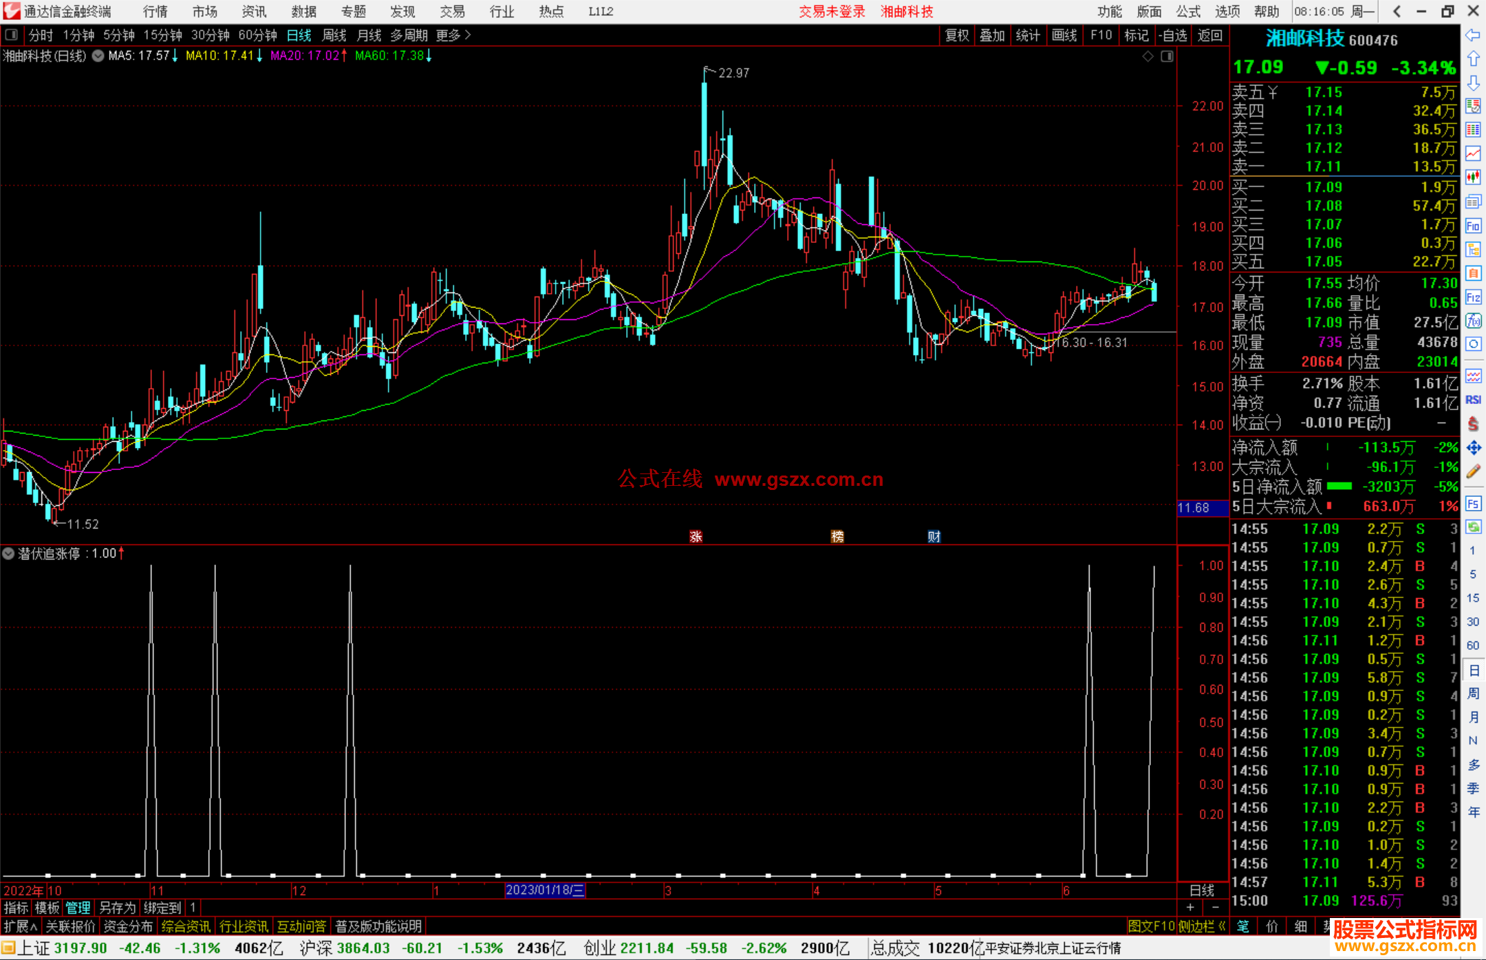Toggle 侧边栏 sidebar collapse button
Screen dimensions: 1486x960
click(x=1202, y=926)
